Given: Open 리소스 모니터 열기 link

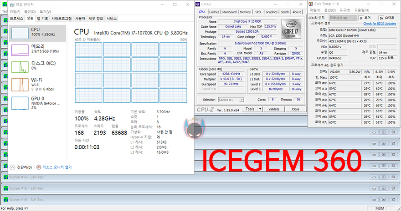Looking at the screenshot, I should coord(57,167).
